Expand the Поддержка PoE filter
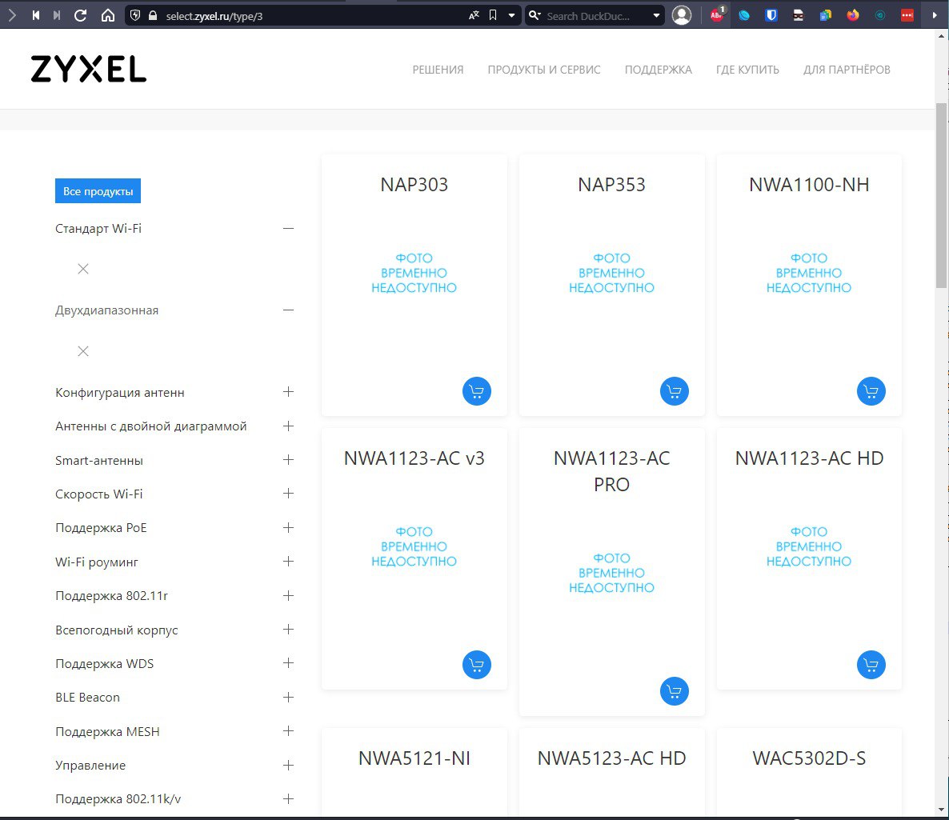Image resolution: width=949 pixels, height=820 pixels. pyautogui.click(x=288, y=528)
